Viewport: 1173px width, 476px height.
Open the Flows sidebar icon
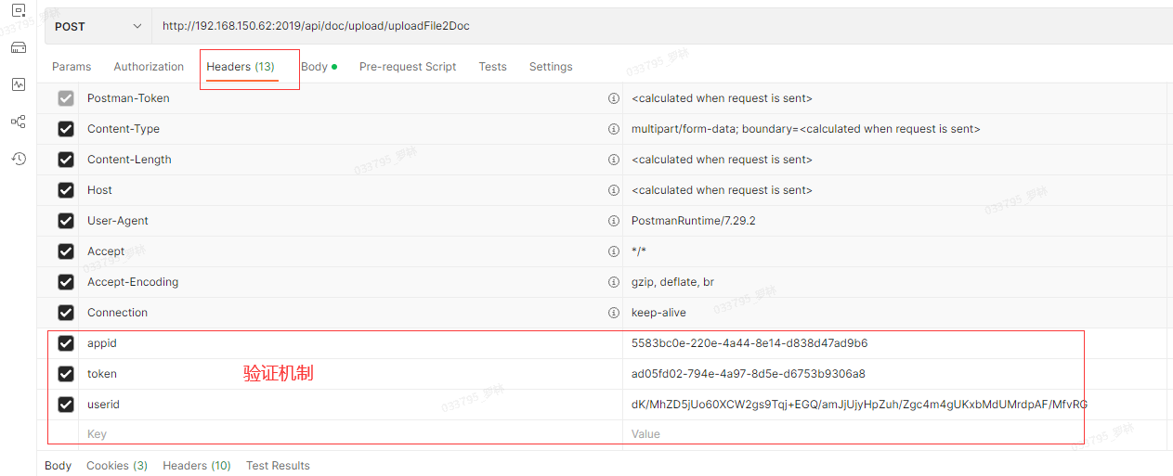(x=18, y=122)
